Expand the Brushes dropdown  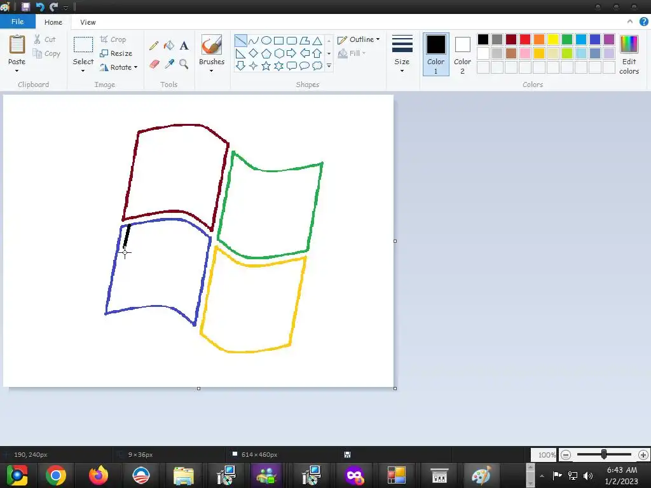click(211, 71)
